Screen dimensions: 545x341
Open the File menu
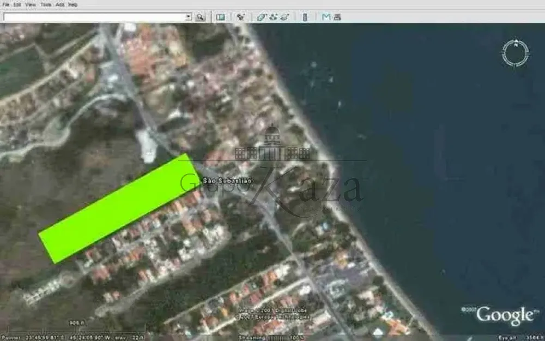coord(5,5)
